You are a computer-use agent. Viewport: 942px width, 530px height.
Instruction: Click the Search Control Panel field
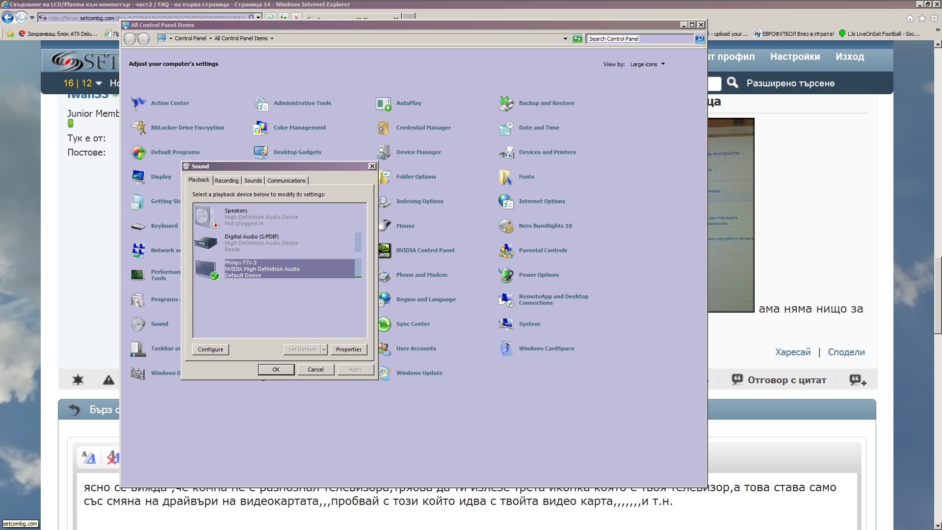point(639,39)
